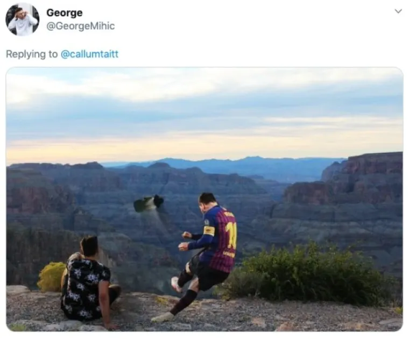Viewport: 409px width, 339px height.
Task: Open the @GeorgeMihic handle link
Action: (x=81, y=26)
